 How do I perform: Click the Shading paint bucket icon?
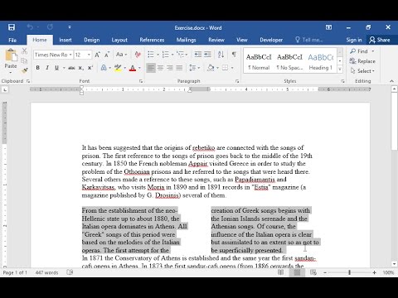(x=211, y=68)
